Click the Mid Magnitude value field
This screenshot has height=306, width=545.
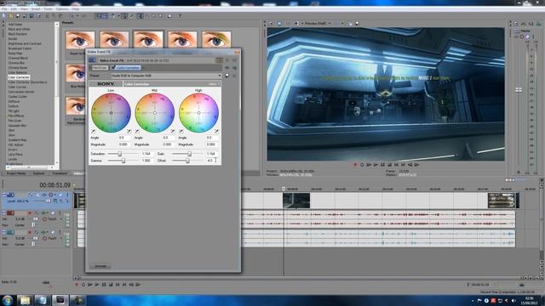168,144
